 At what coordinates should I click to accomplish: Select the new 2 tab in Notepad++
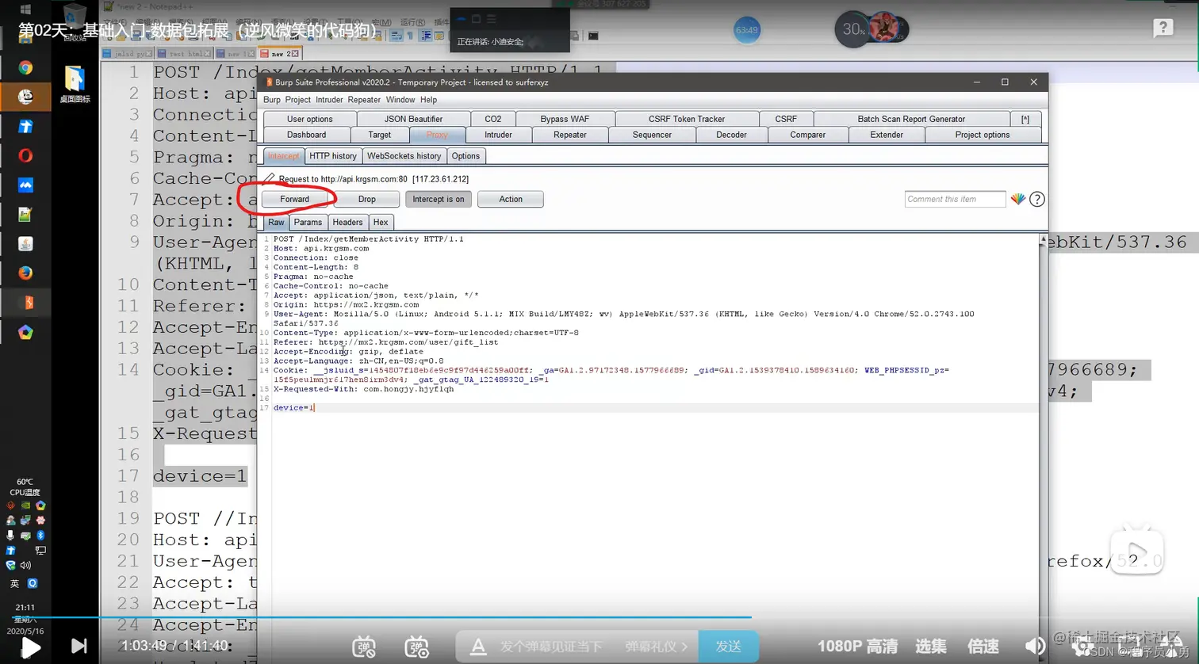(x=281, y=54)
